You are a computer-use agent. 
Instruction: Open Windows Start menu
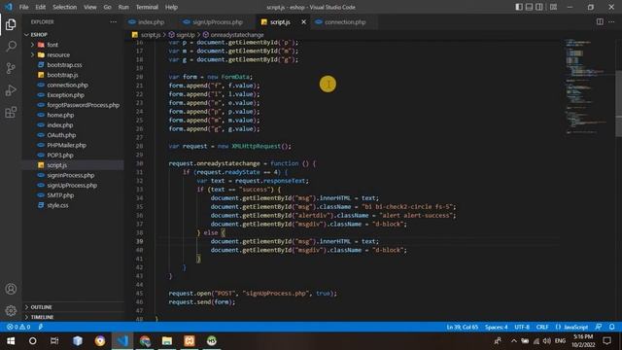point(11,341)
